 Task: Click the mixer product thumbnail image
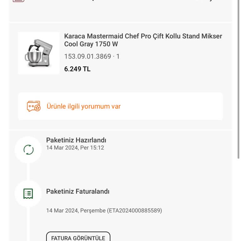[x=39, y=53]
